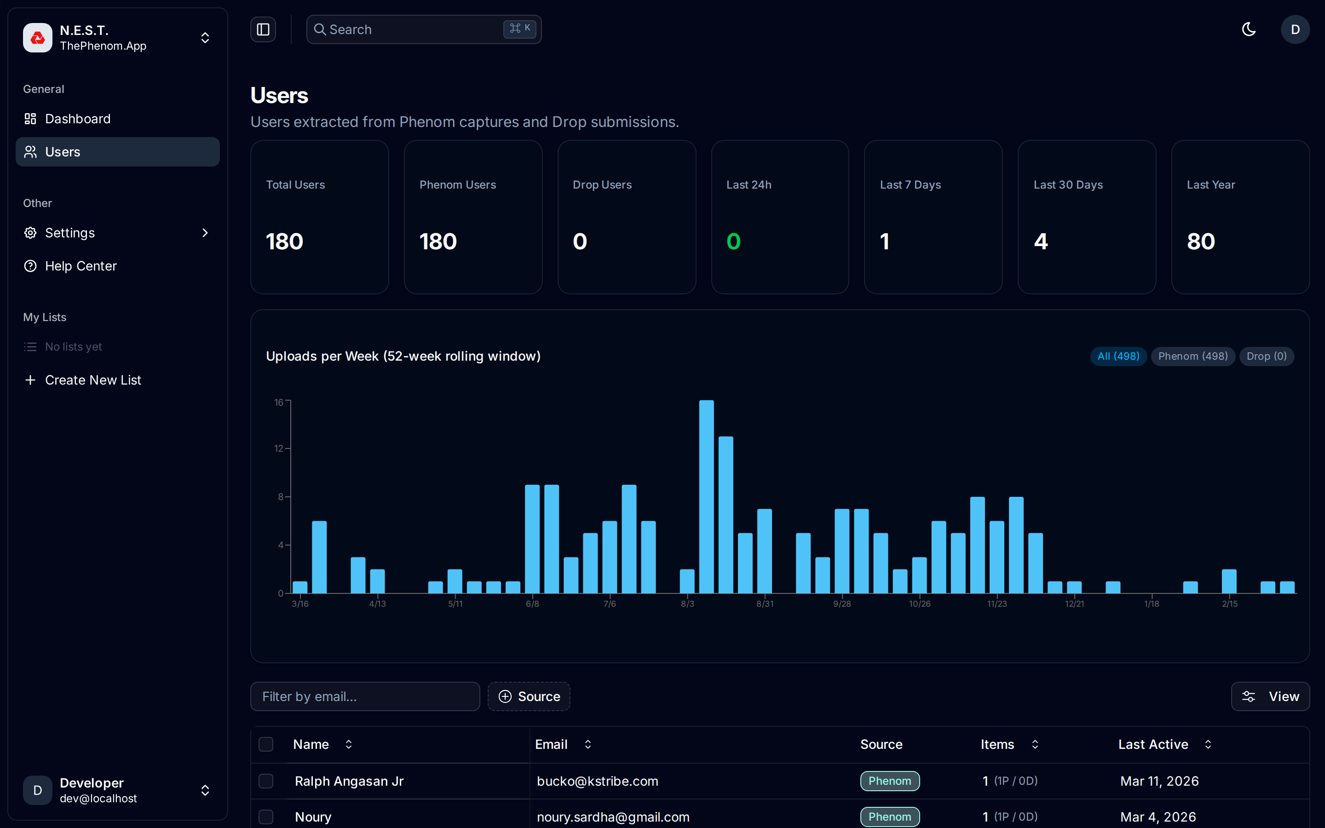Click inside the Filter by email field

click(365, 696)
